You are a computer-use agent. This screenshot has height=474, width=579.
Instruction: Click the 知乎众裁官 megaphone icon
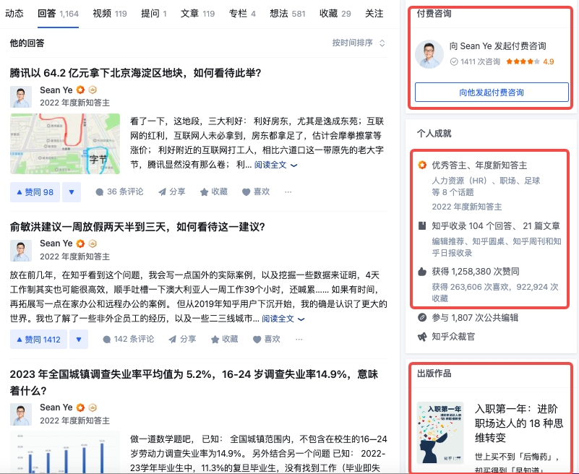pyautogui.click(x=422, y=337)
